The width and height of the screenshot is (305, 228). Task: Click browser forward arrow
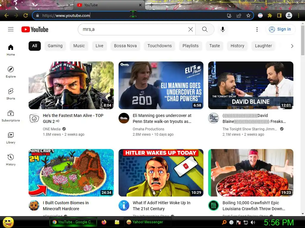click(x=16, y=15)
